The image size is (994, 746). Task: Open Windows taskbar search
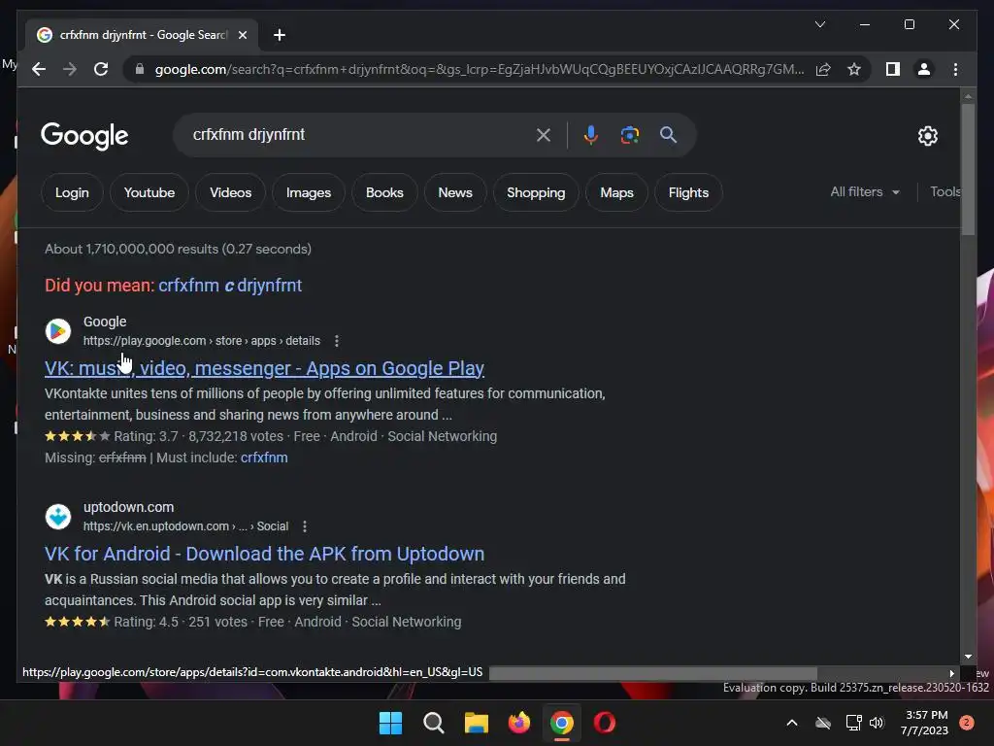434,723
